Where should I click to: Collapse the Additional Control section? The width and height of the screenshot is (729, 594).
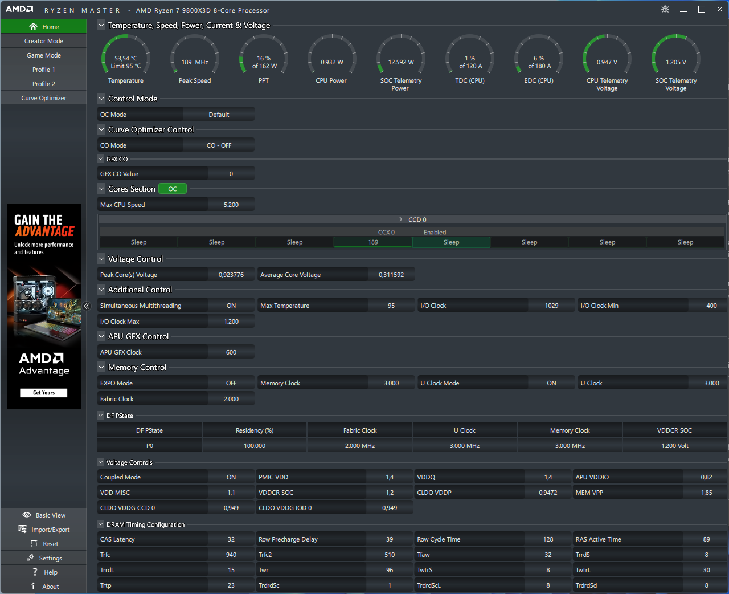pos(101,289)
